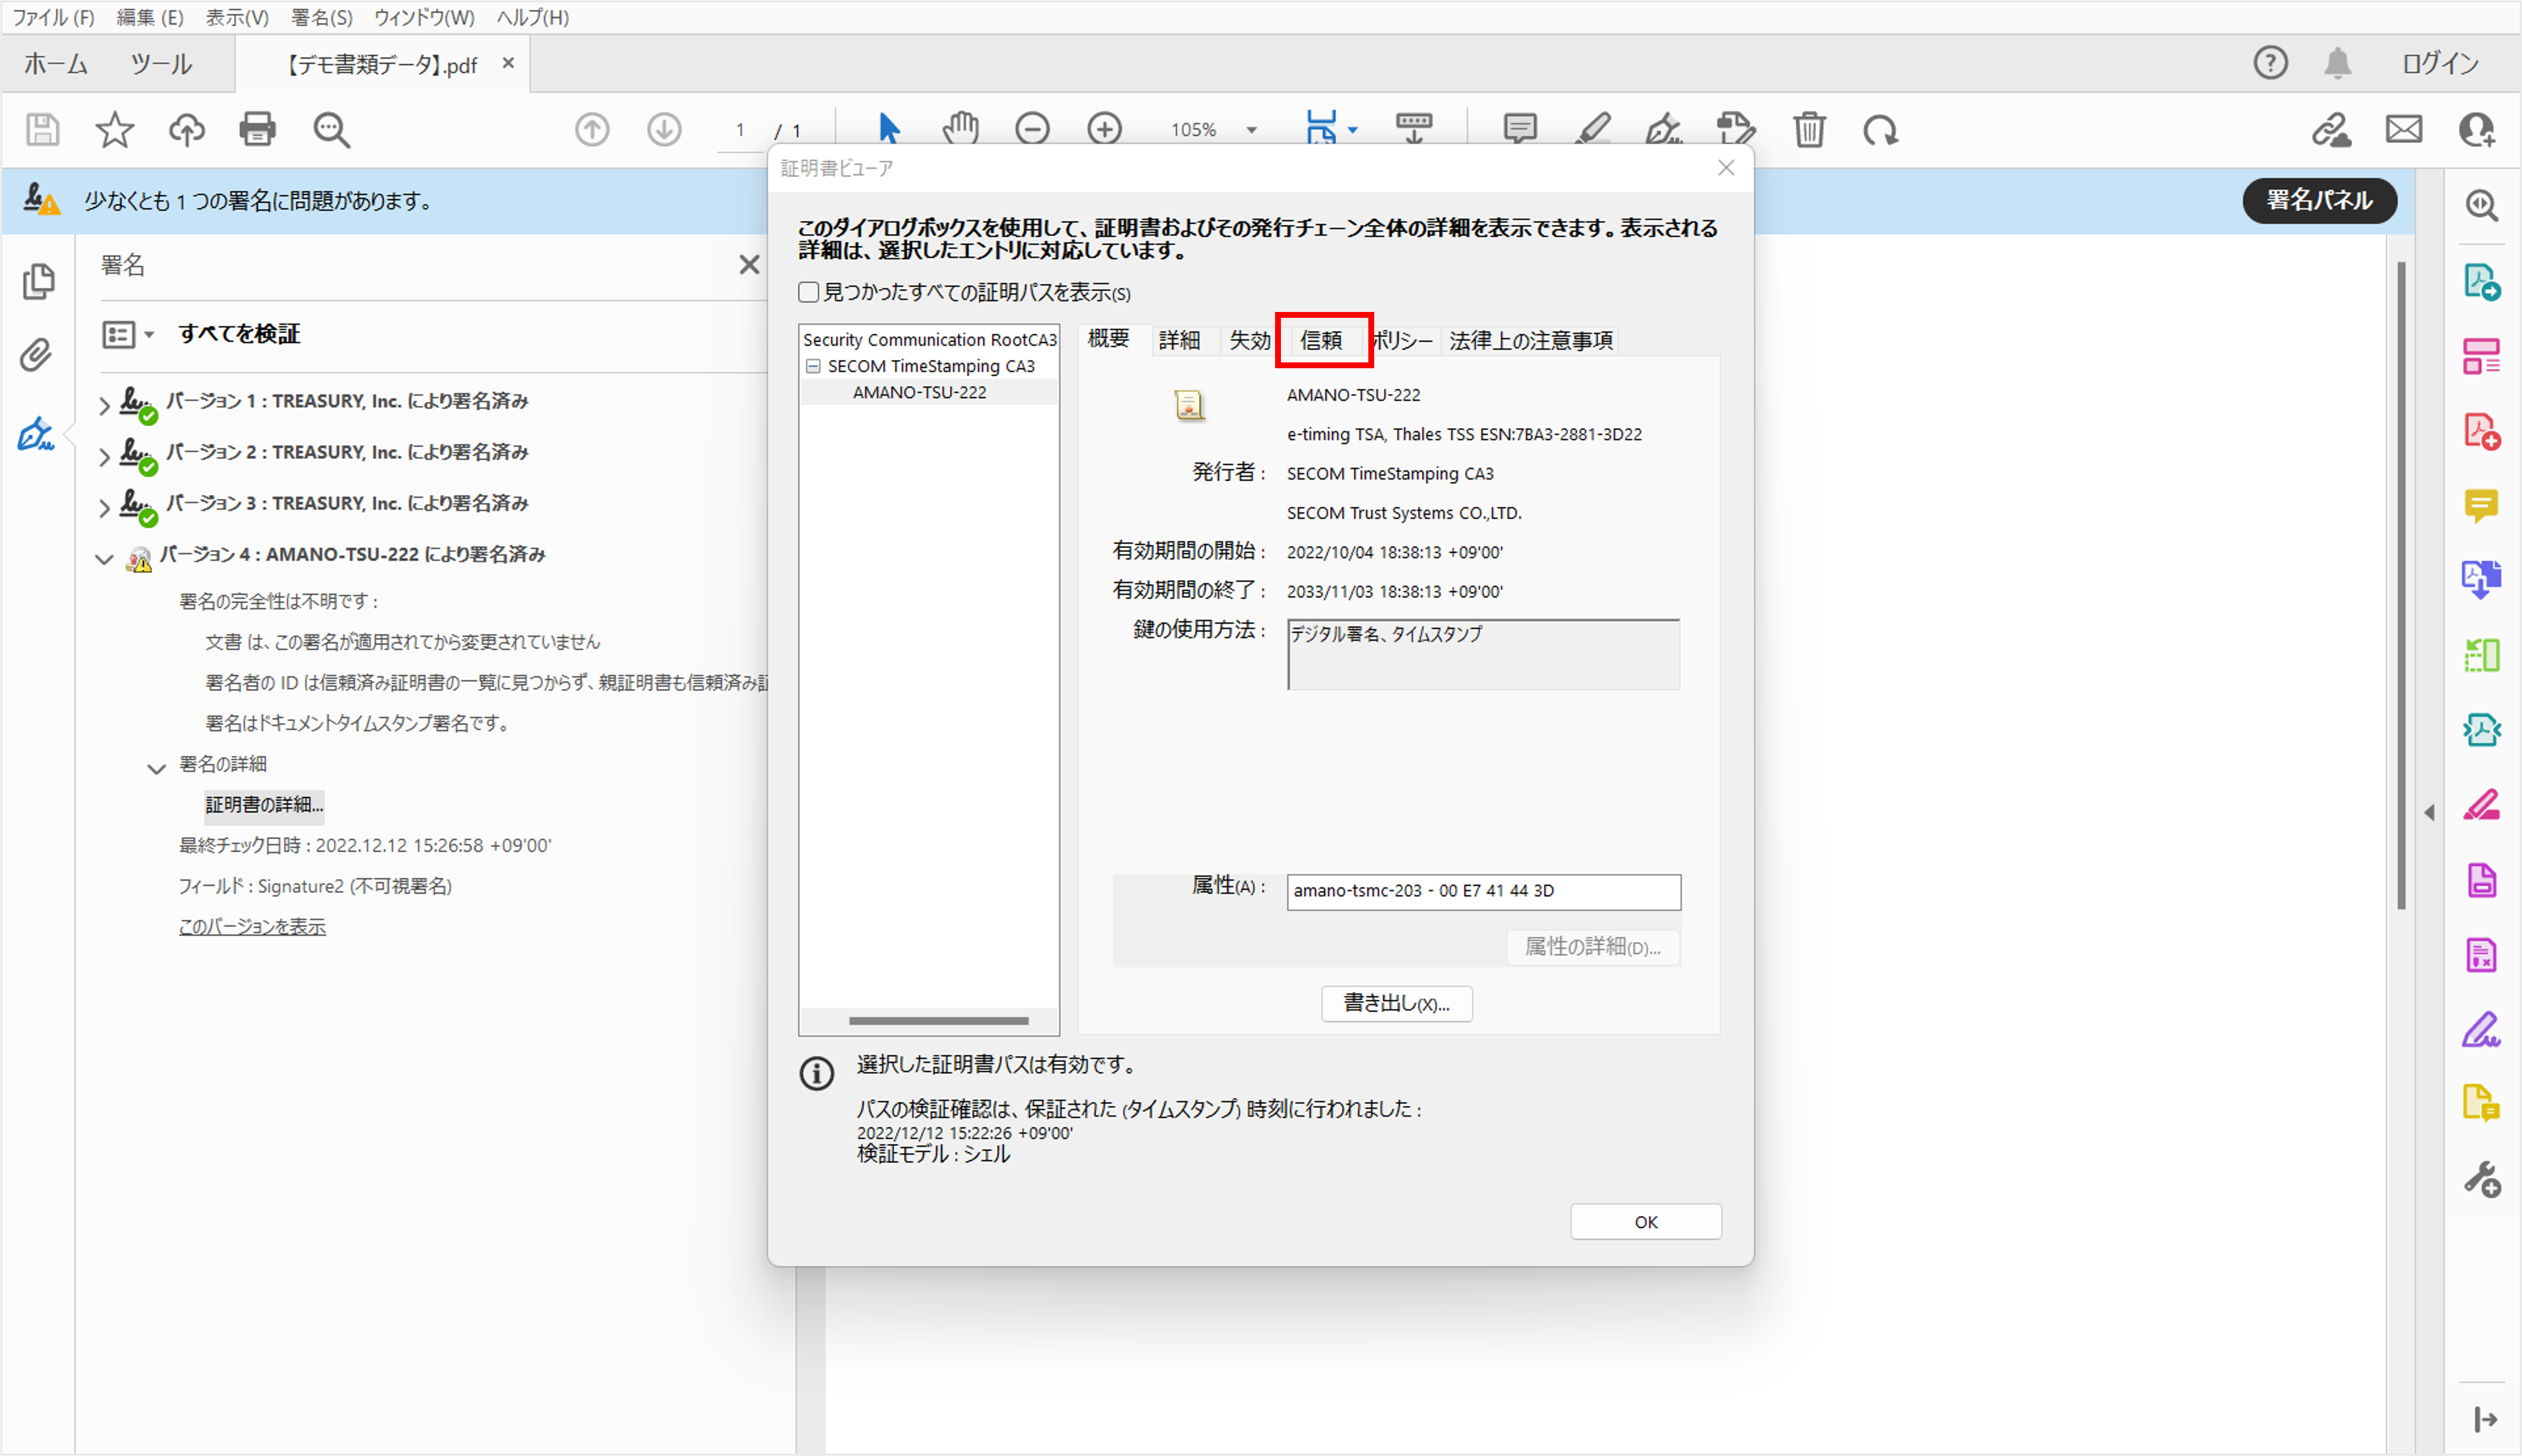Click certificate list horizontal scrollbar
The width and height of the screenshot is (2522, 1456).
(938, 1021)
